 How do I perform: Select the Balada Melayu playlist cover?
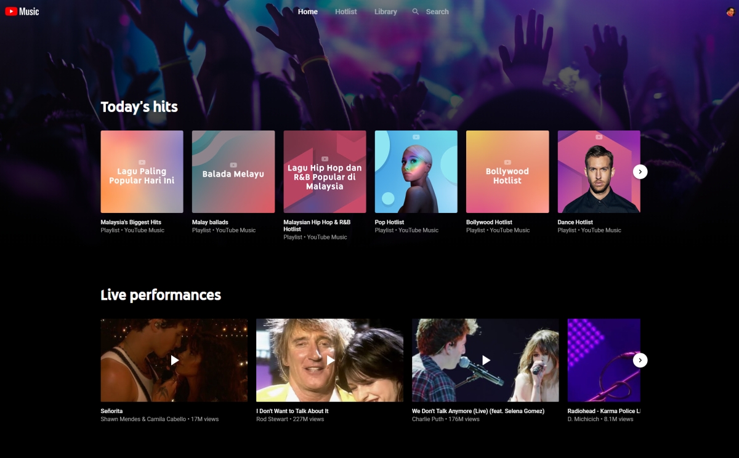pos(233,172)
